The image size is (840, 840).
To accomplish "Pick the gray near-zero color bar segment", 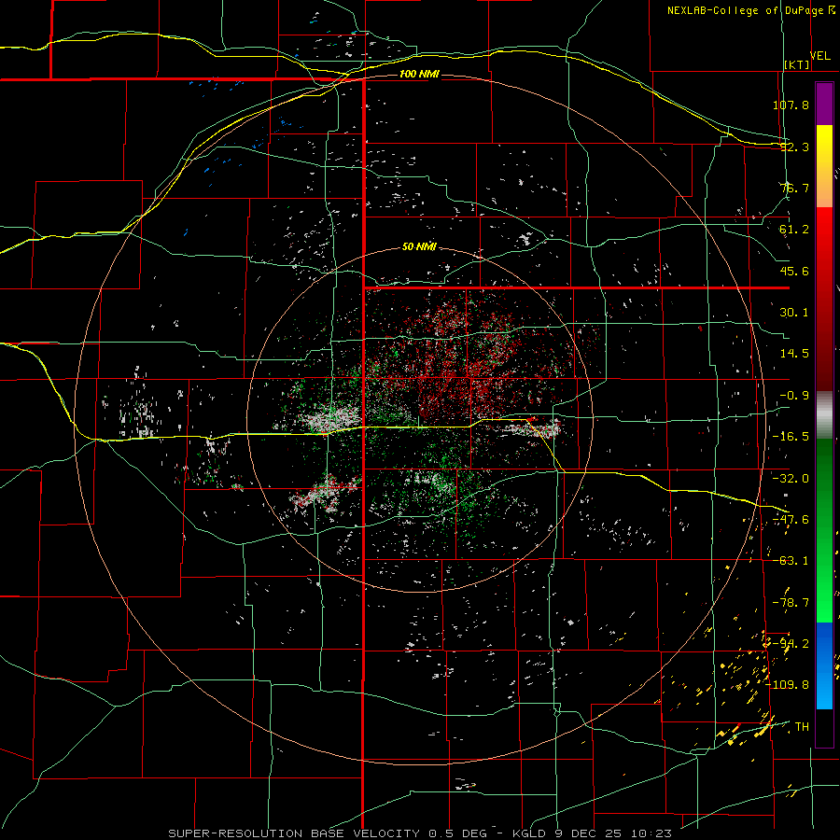I will click(824, 415).
